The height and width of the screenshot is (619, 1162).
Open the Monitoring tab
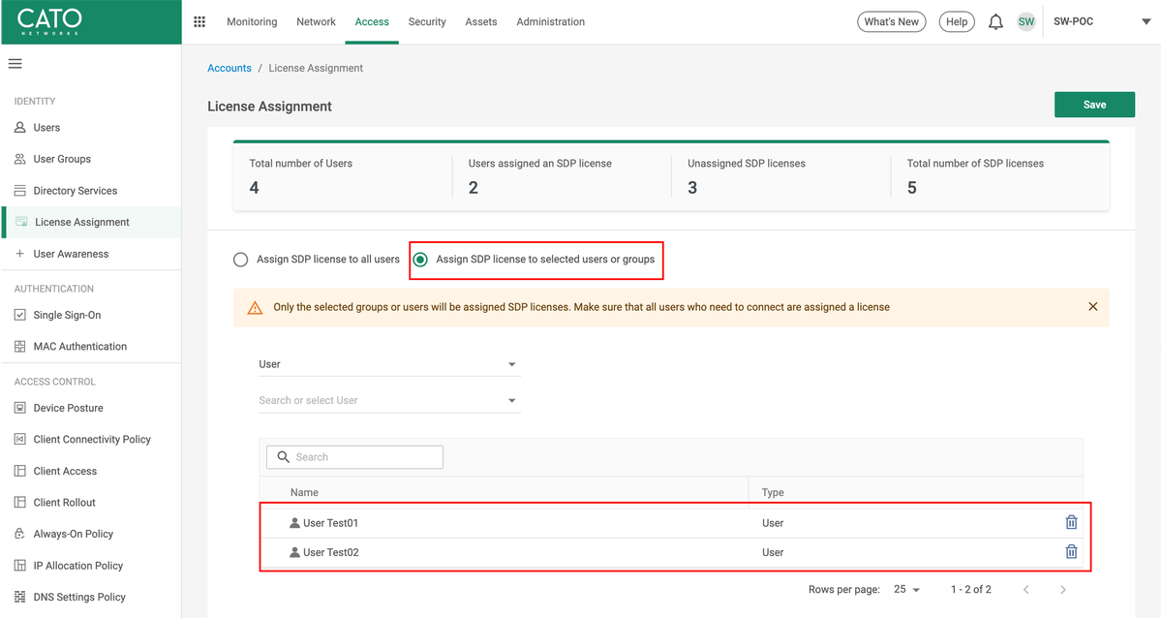(x=252, y=21)
